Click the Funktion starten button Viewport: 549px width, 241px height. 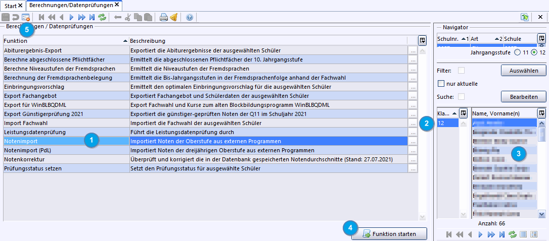click(x=389, y=234)
